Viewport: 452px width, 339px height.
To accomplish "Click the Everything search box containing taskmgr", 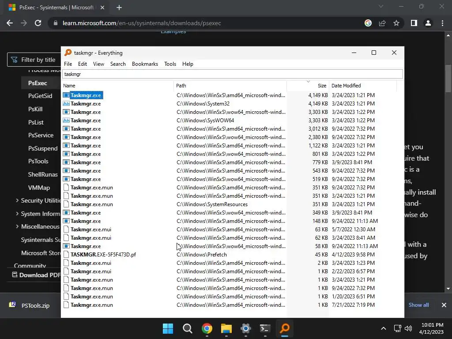I will click(232, 74).
